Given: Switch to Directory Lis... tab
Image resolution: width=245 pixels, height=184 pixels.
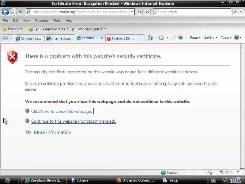Looking at the screenshot, I should point(29,39).
